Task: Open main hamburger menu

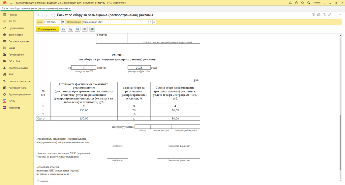Action: 11,3
